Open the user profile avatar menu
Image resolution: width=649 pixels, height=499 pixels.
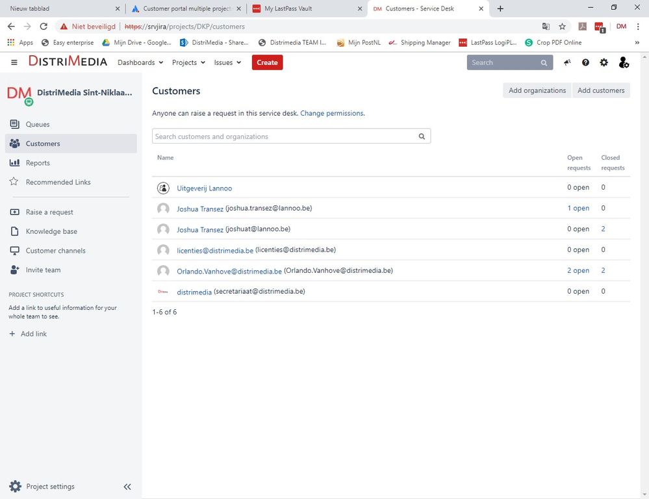pyautogui.click(x=623, y=62)
